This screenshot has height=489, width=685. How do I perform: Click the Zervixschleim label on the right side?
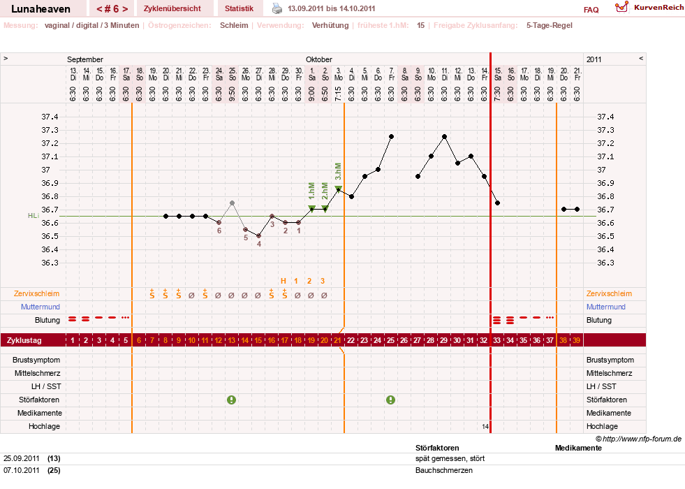(609, 293)
